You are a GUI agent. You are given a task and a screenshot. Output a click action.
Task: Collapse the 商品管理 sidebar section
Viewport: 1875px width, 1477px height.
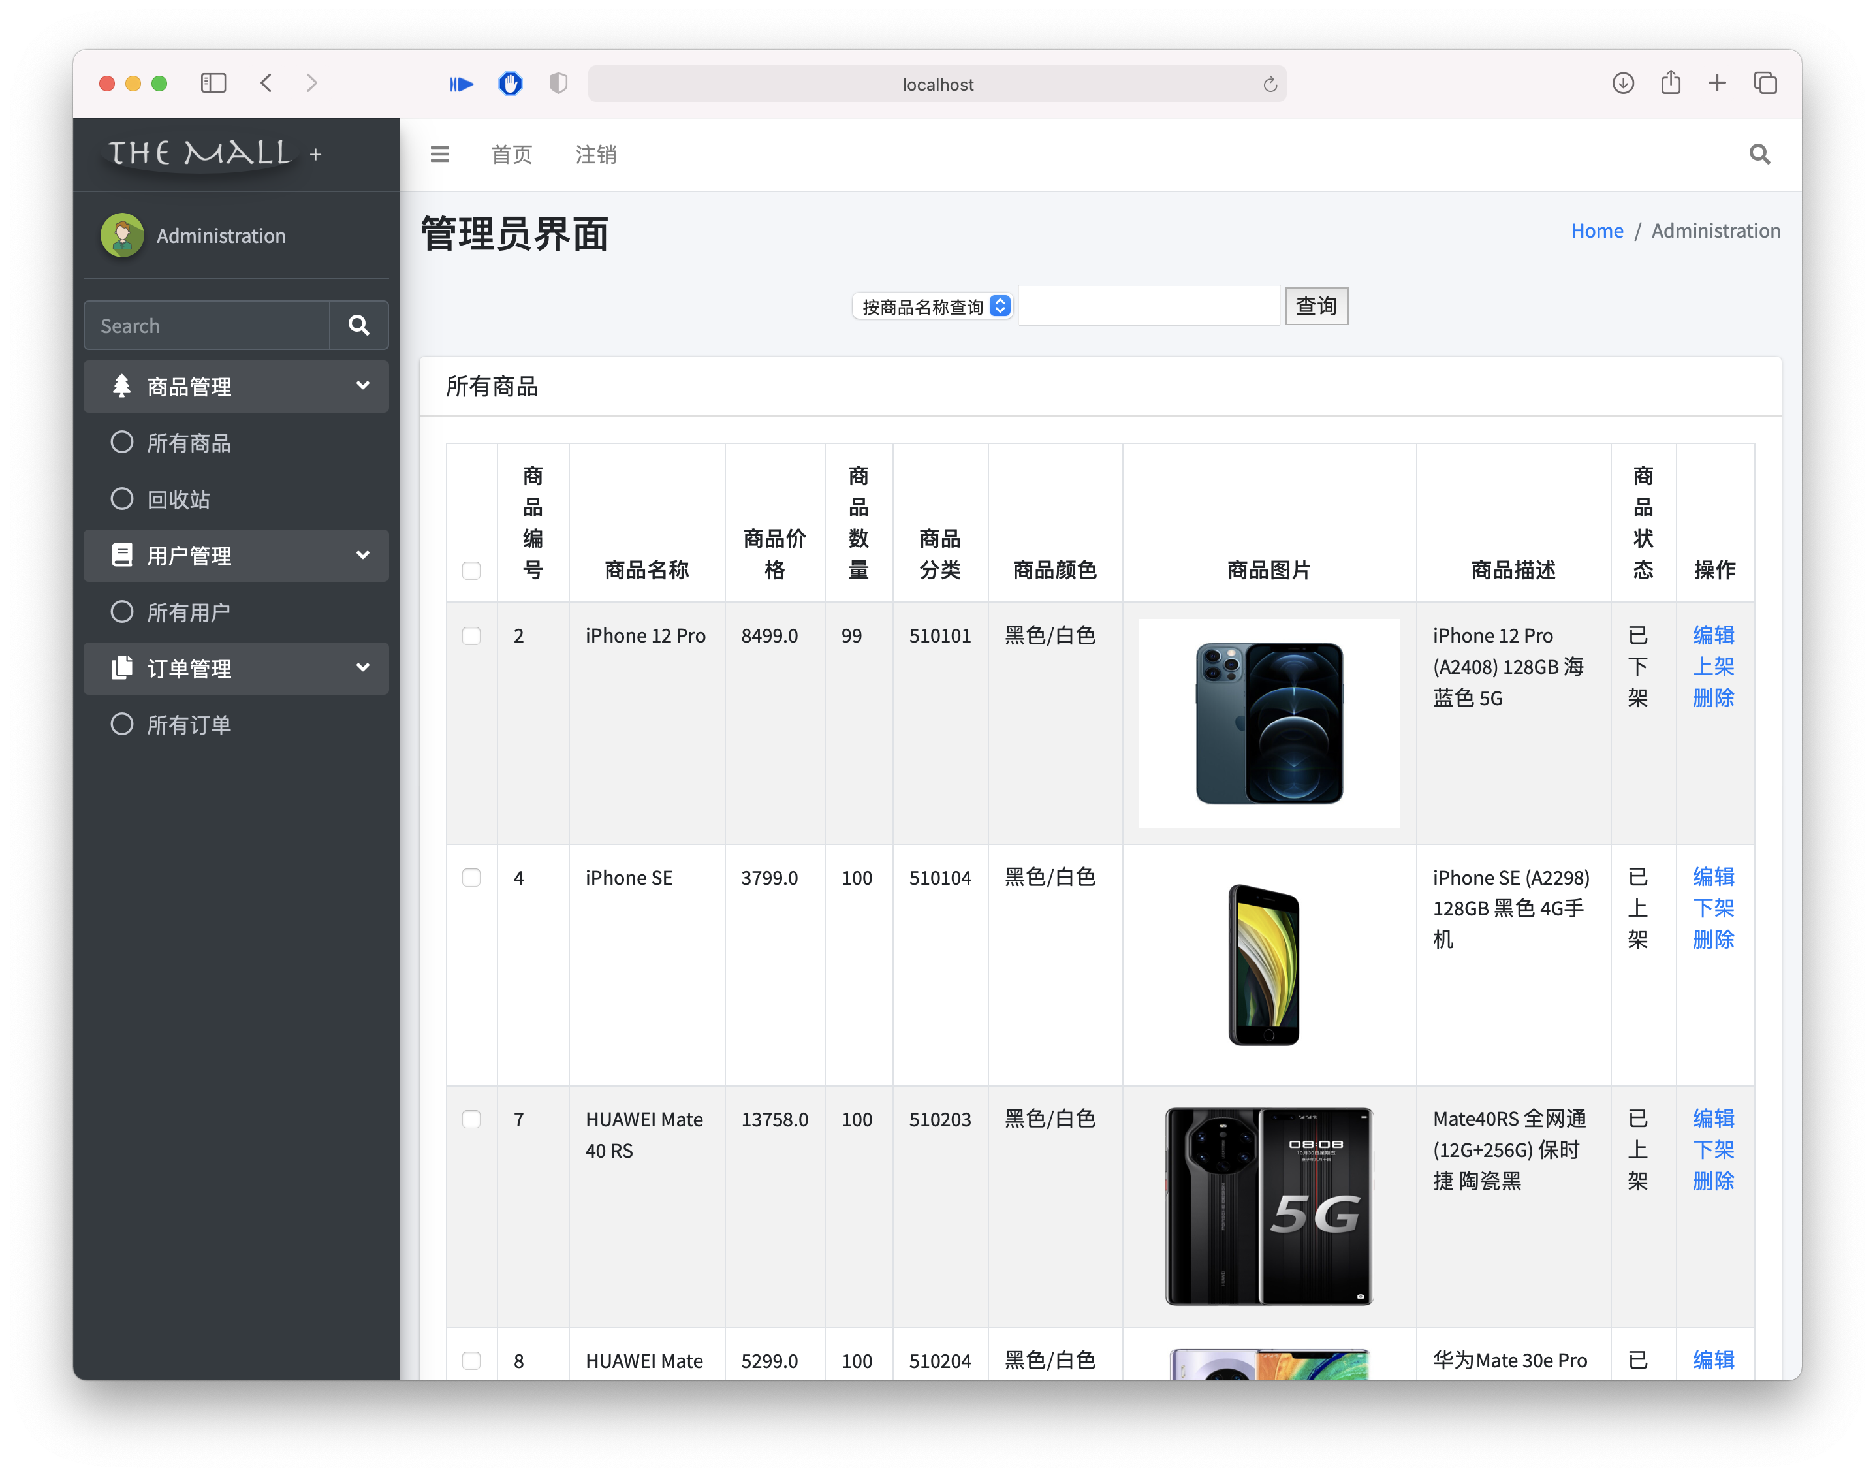(x=236, y=387)
